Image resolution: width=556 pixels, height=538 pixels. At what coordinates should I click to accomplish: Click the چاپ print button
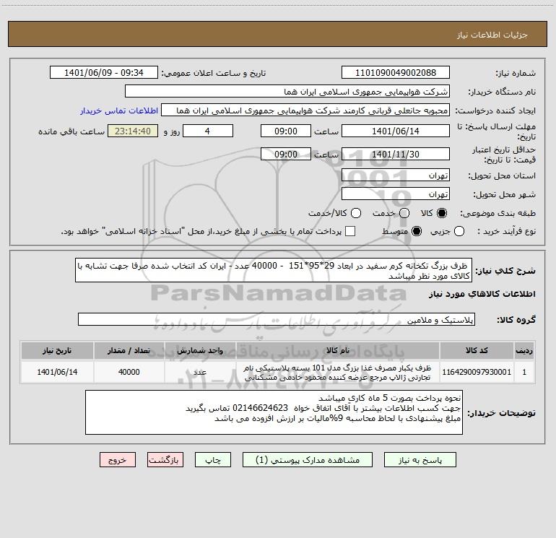tap(213, 459)
